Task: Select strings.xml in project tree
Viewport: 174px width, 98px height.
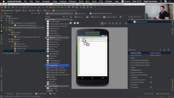Action: pos(21,48)
